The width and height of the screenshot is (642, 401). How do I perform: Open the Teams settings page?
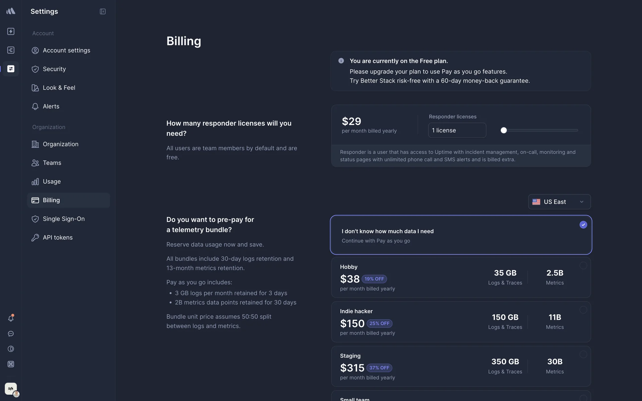tap(52, 163)
